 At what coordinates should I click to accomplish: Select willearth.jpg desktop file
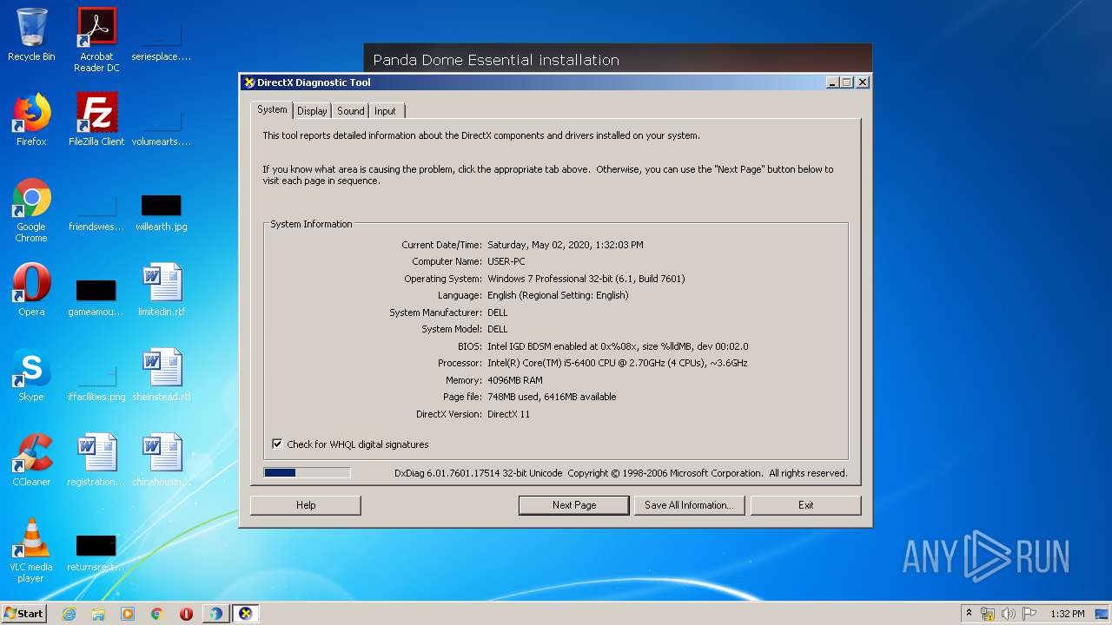point(161,212)
